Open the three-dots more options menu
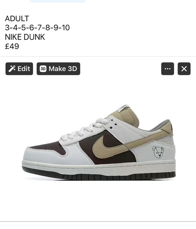This screenshot has width=196, height=229. [x=167, y=69]
